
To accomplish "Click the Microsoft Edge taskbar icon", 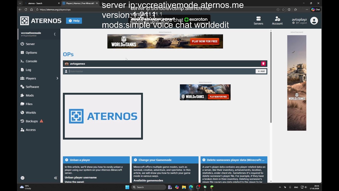I will (x=191, y=187).
